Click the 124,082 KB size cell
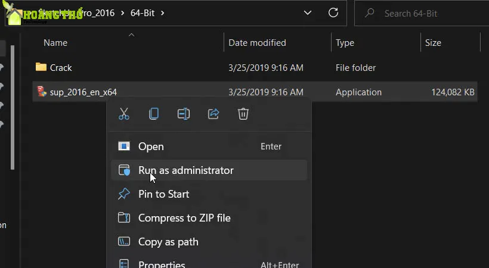The width and height of the screenshot is (489, 268). 453,92
